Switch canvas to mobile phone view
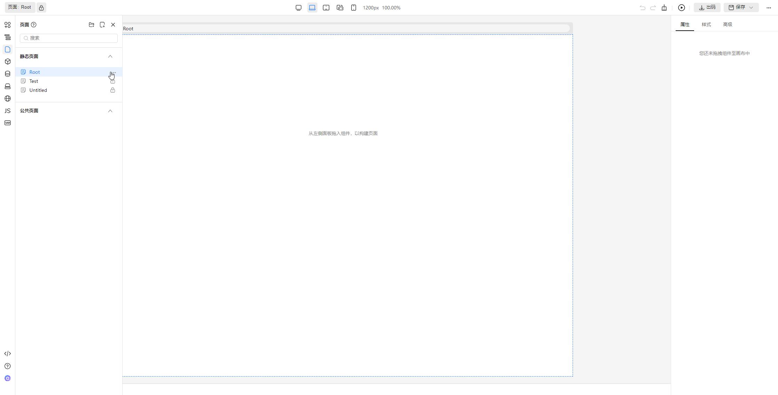 pyautogui.click(x=353, y=8)
